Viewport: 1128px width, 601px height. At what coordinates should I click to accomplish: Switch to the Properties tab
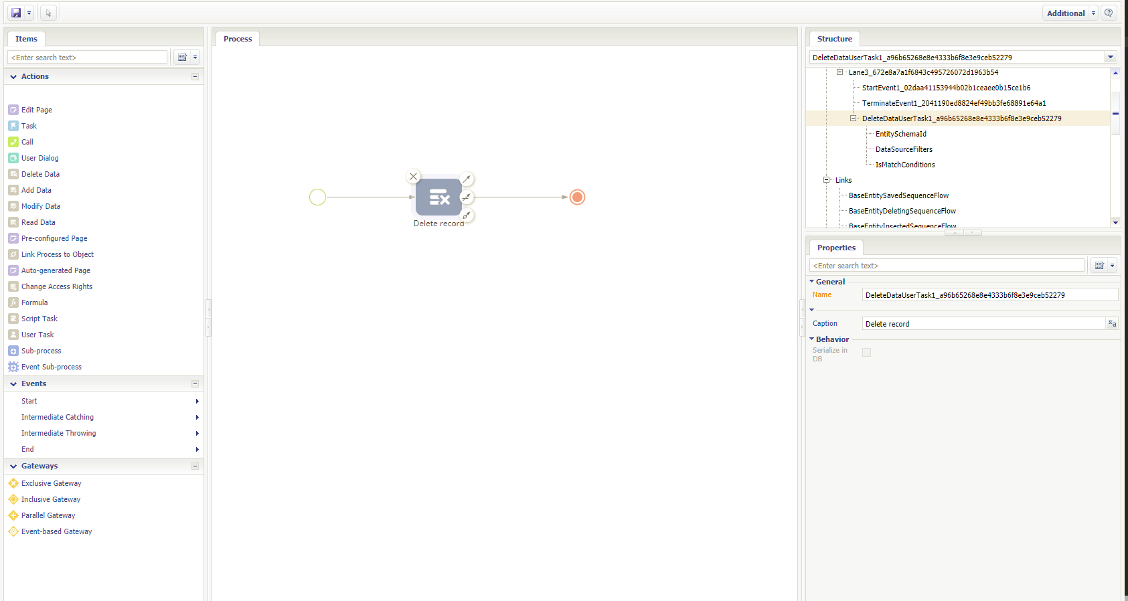[836, 248]
